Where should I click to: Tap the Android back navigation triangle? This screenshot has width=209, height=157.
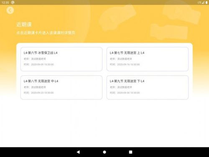78,152
